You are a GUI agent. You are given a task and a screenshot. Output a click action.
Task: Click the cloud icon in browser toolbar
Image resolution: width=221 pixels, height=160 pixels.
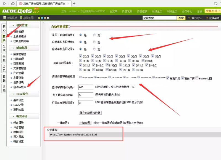point(13,3)
